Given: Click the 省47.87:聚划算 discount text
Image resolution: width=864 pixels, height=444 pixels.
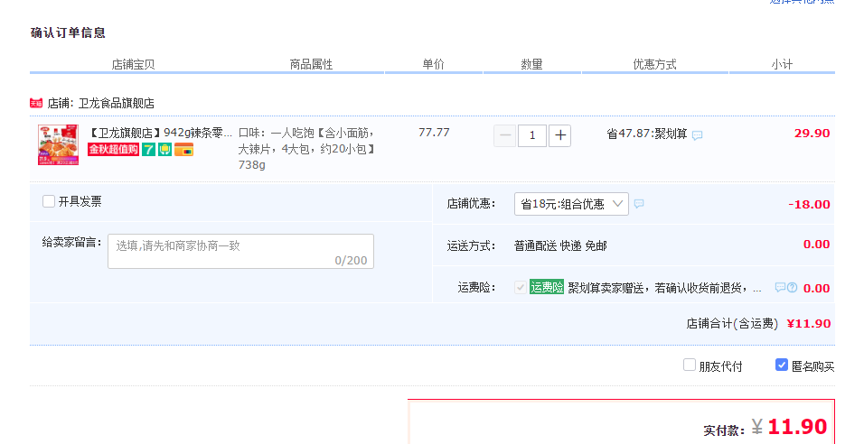Looking at the screenshot, I should pyautogui.click(x=647, y=134).
